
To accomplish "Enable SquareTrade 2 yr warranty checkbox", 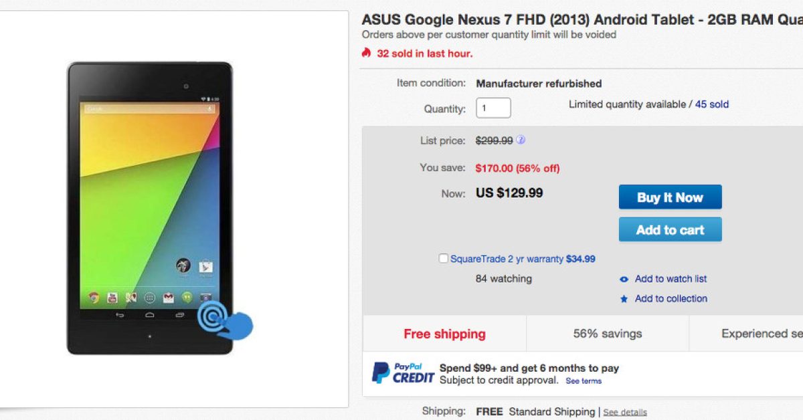I will click(443, 259).
